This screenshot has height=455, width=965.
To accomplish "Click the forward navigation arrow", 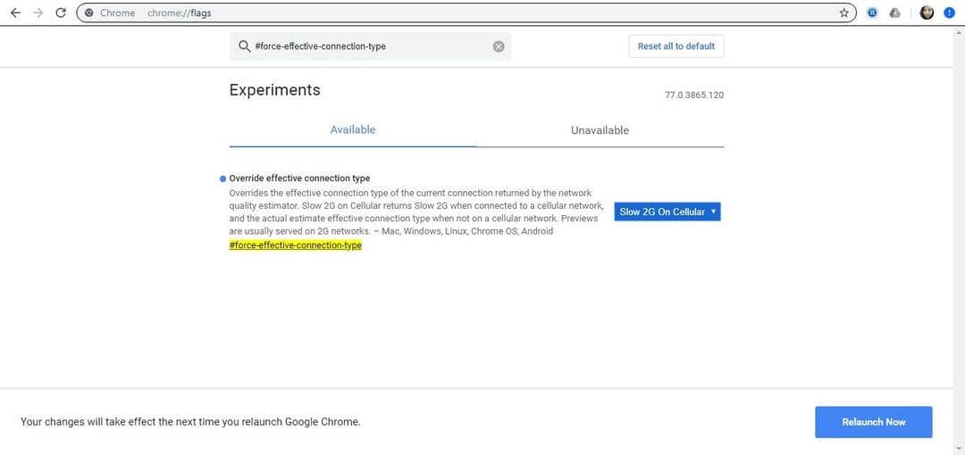I will pos(38,12).
